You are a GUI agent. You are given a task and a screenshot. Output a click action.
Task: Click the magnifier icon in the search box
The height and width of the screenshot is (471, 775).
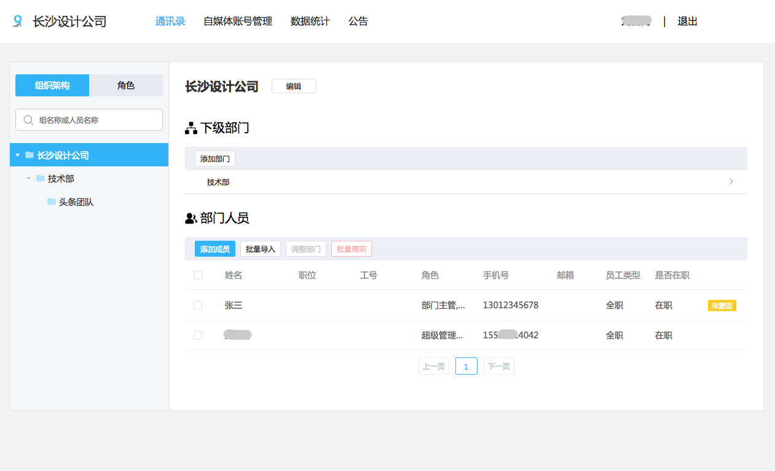(28, 119)
